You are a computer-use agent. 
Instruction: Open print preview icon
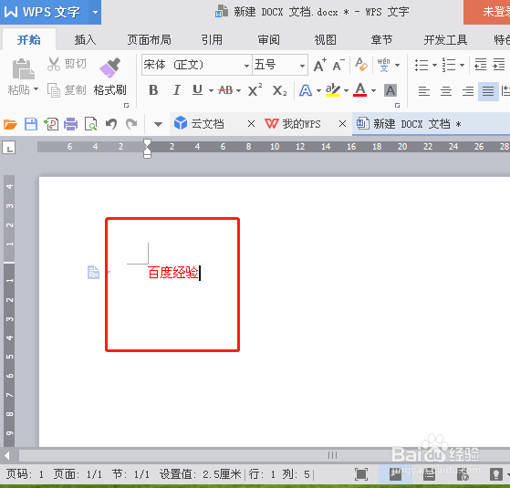[x=90, y=124]
